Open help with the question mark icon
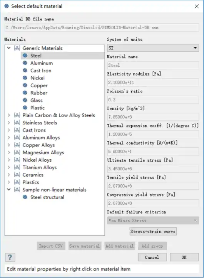 [10, 257]
